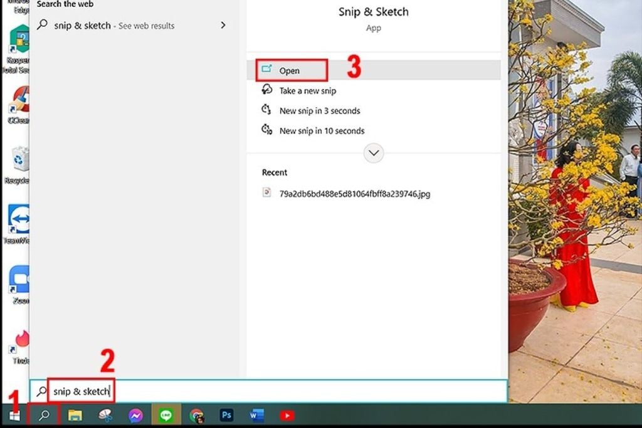Select Take a new snip
This screenshot has height=428, width=642.
(x=374, y=90)
